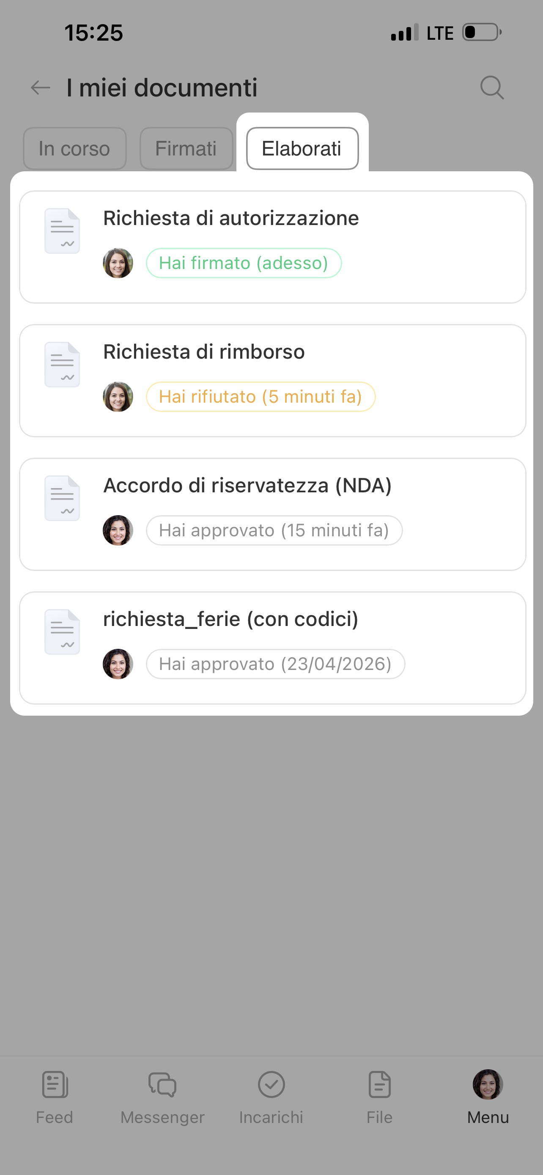The width and height of the screenshot is (543, 1175).
Task: Switch to the In corso tab
Action: coord(75,149)
